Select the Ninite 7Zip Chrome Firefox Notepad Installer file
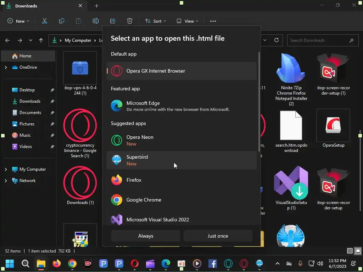The image size is (363, 272). click(291, 79)
